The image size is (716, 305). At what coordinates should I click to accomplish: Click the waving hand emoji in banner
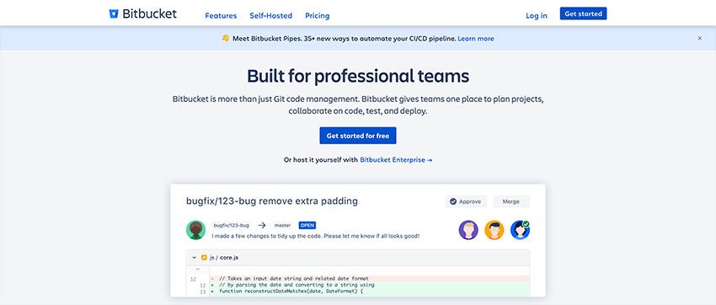[x=226, y=39]
